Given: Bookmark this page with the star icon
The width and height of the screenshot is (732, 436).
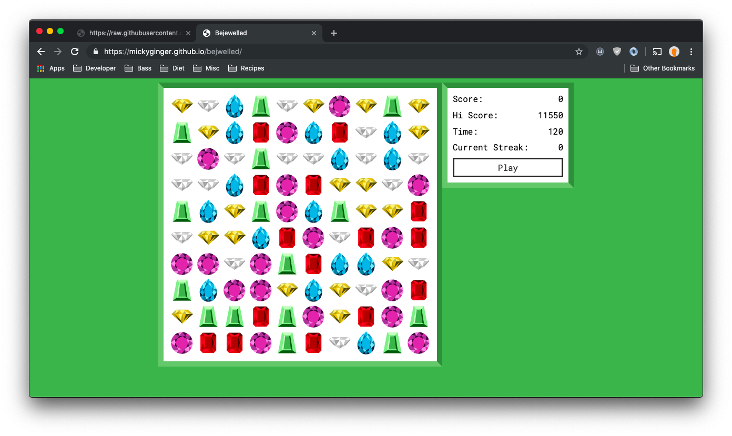Looking at the screenshot, I should pos(579,52).
